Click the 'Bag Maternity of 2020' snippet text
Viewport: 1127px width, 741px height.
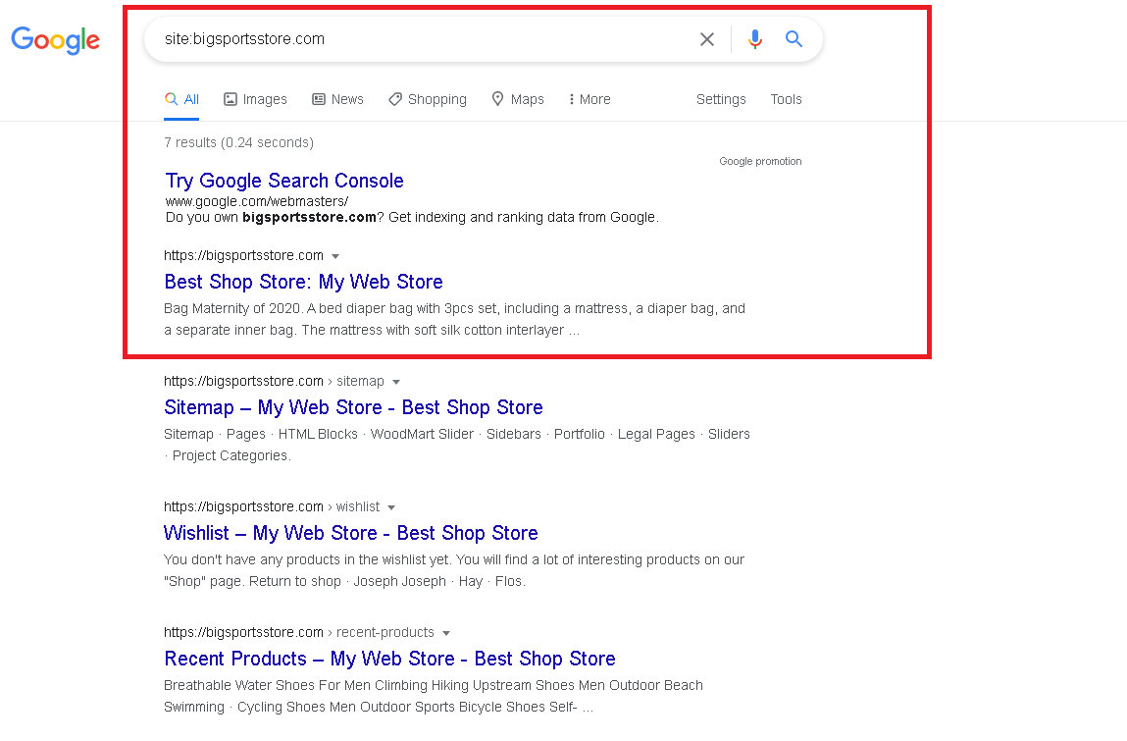[454, 319]
